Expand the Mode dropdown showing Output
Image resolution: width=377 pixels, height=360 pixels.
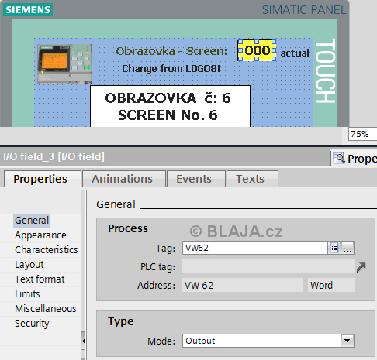pos(348,341)
